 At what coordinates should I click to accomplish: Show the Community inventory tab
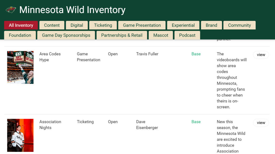tap(239, 25)
